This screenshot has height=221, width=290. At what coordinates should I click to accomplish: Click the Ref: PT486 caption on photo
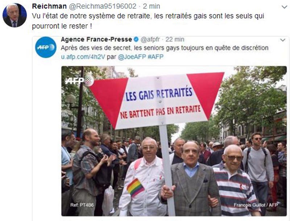[82, 205]
